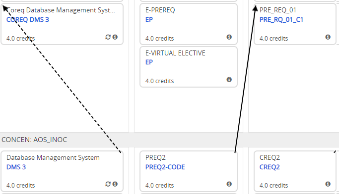
Task: Open EP link under E-VIRTUAL ELECTIVE
Action: [x=149, y=62]
